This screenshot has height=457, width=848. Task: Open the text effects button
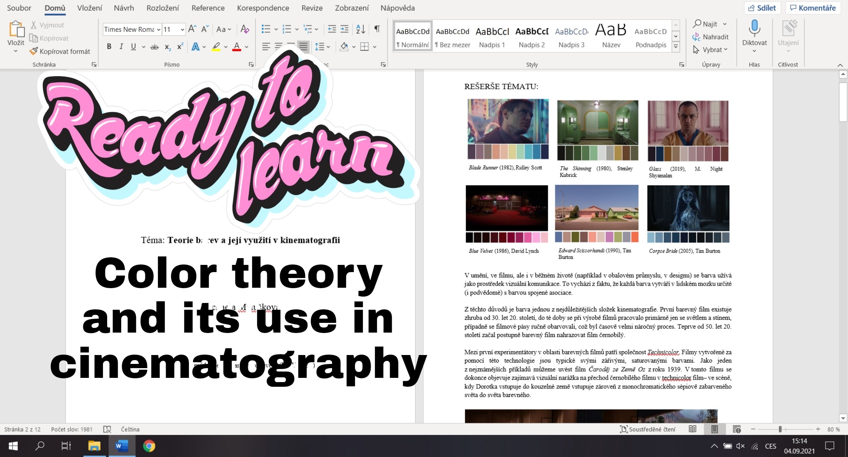click(196, 47)
